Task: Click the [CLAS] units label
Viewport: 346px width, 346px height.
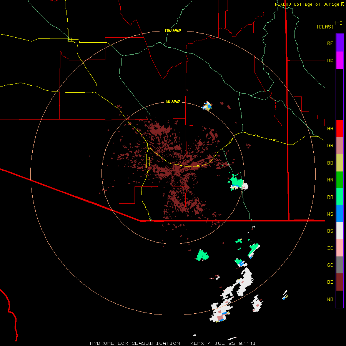Action: tap(325, 27)
